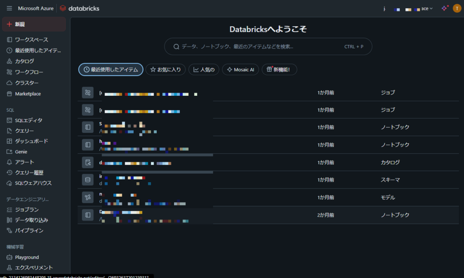Open 最近使用したアイテム in the sidebar
This screenshot has width=464, height=278.
click(38, 51)
